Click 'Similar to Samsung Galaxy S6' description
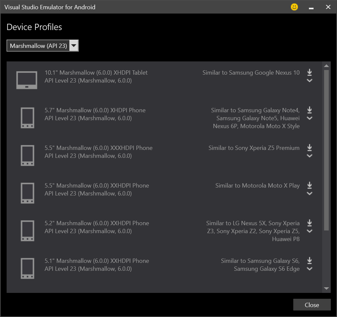Screen dimensions: 337x317 (x=260, y=264)
